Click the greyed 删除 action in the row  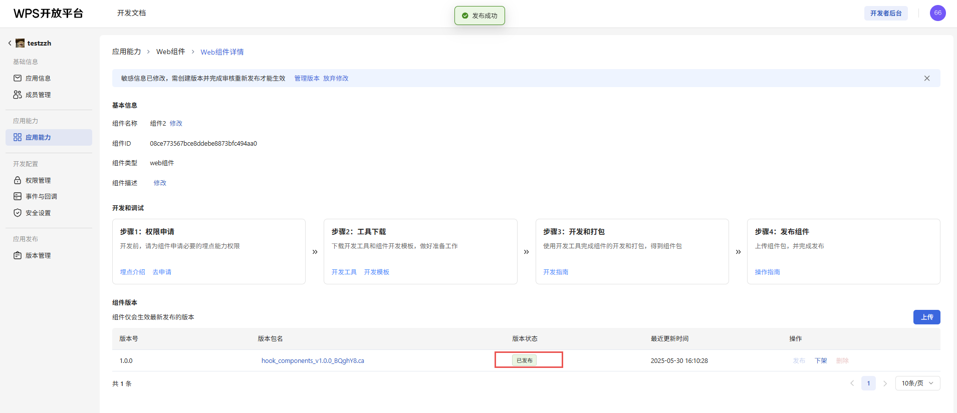842,360
